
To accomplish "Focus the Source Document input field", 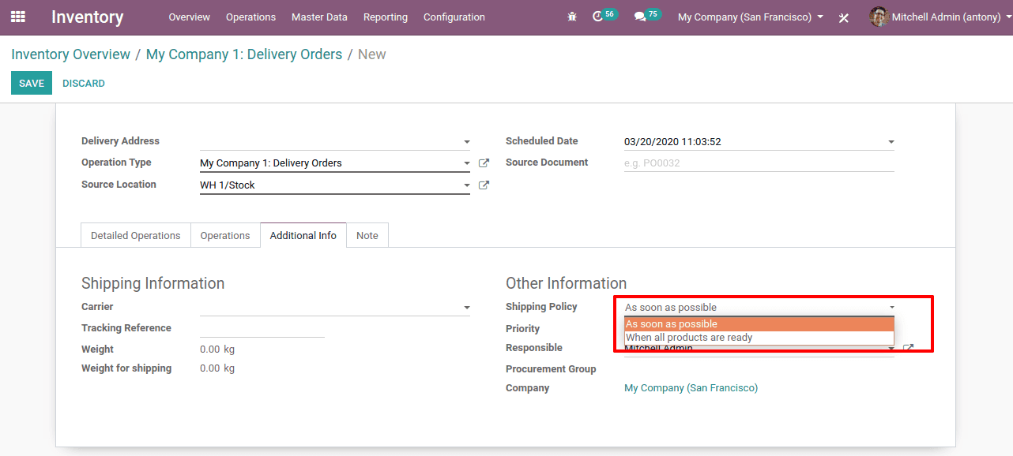I will [759, 163].
